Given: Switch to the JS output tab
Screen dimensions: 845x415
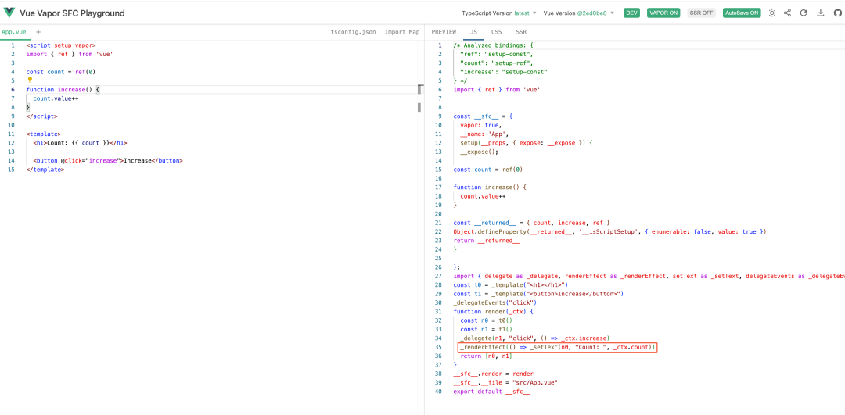Looking at the screenshot, I should pos(473,32).
